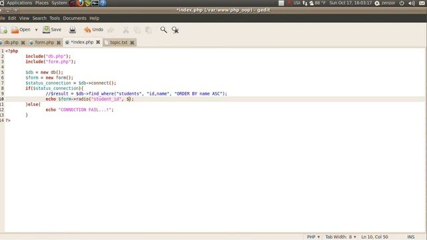Viewport: 427px width, 240px height.
Task: Open the network connection indicator
Action: 305,3
